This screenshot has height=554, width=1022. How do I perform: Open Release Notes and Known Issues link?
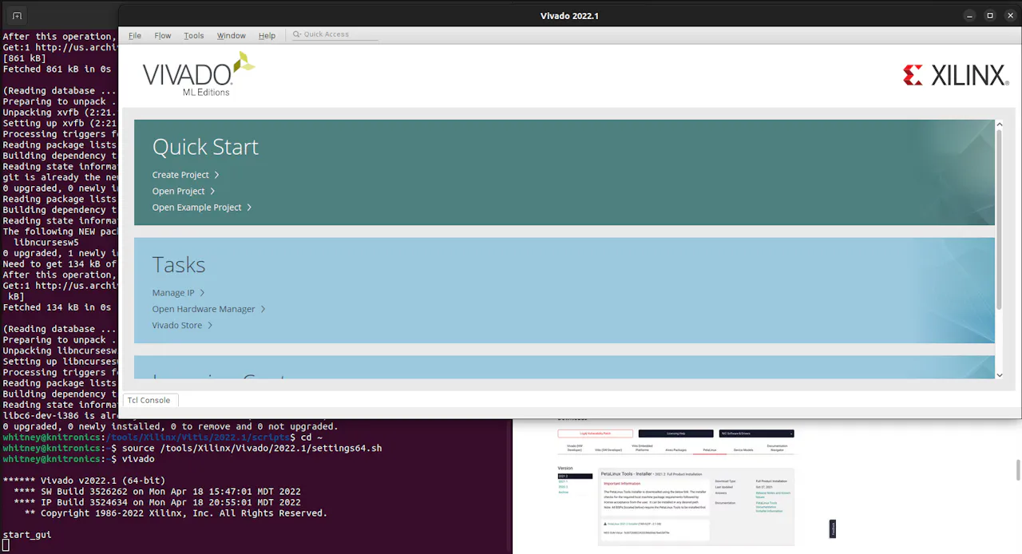click(773, 495)
